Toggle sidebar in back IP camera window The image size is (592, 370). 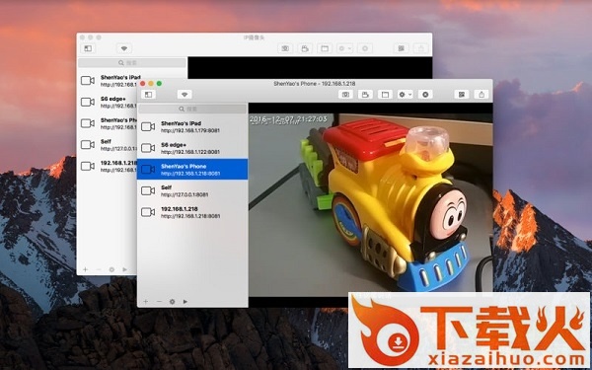(x=88, y=48)
